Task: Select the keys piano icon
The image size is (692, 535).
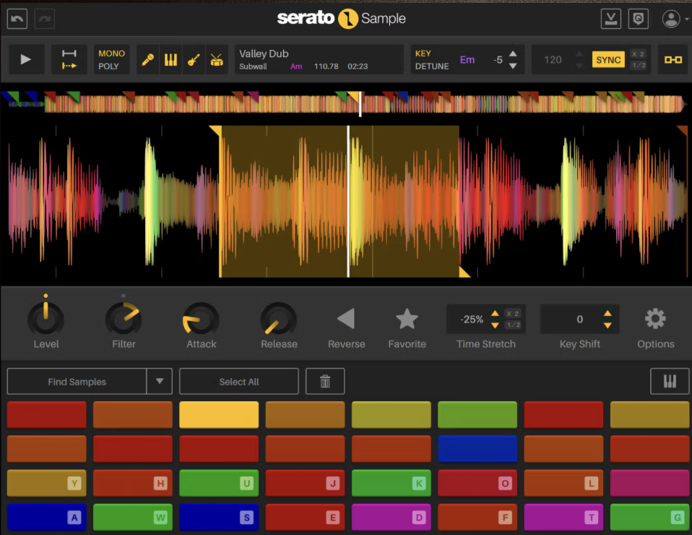Action: 170,59
